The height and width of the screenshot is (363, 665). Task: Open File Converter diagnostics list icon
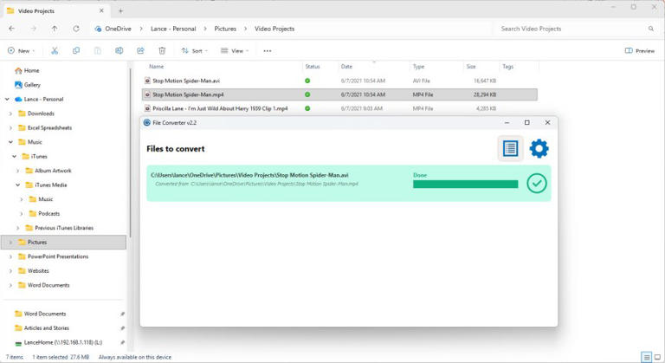510,149
